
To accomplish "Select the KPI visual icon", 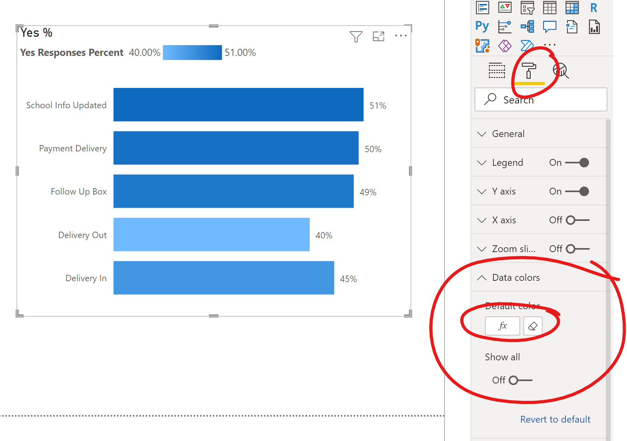I will tap(505, 8).
